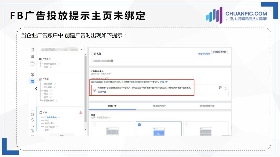This screenshot has width=280, height=157.
Task: Select the 广告发布身份 tree item
Action: pyautogui.click(x=51, y=117)
